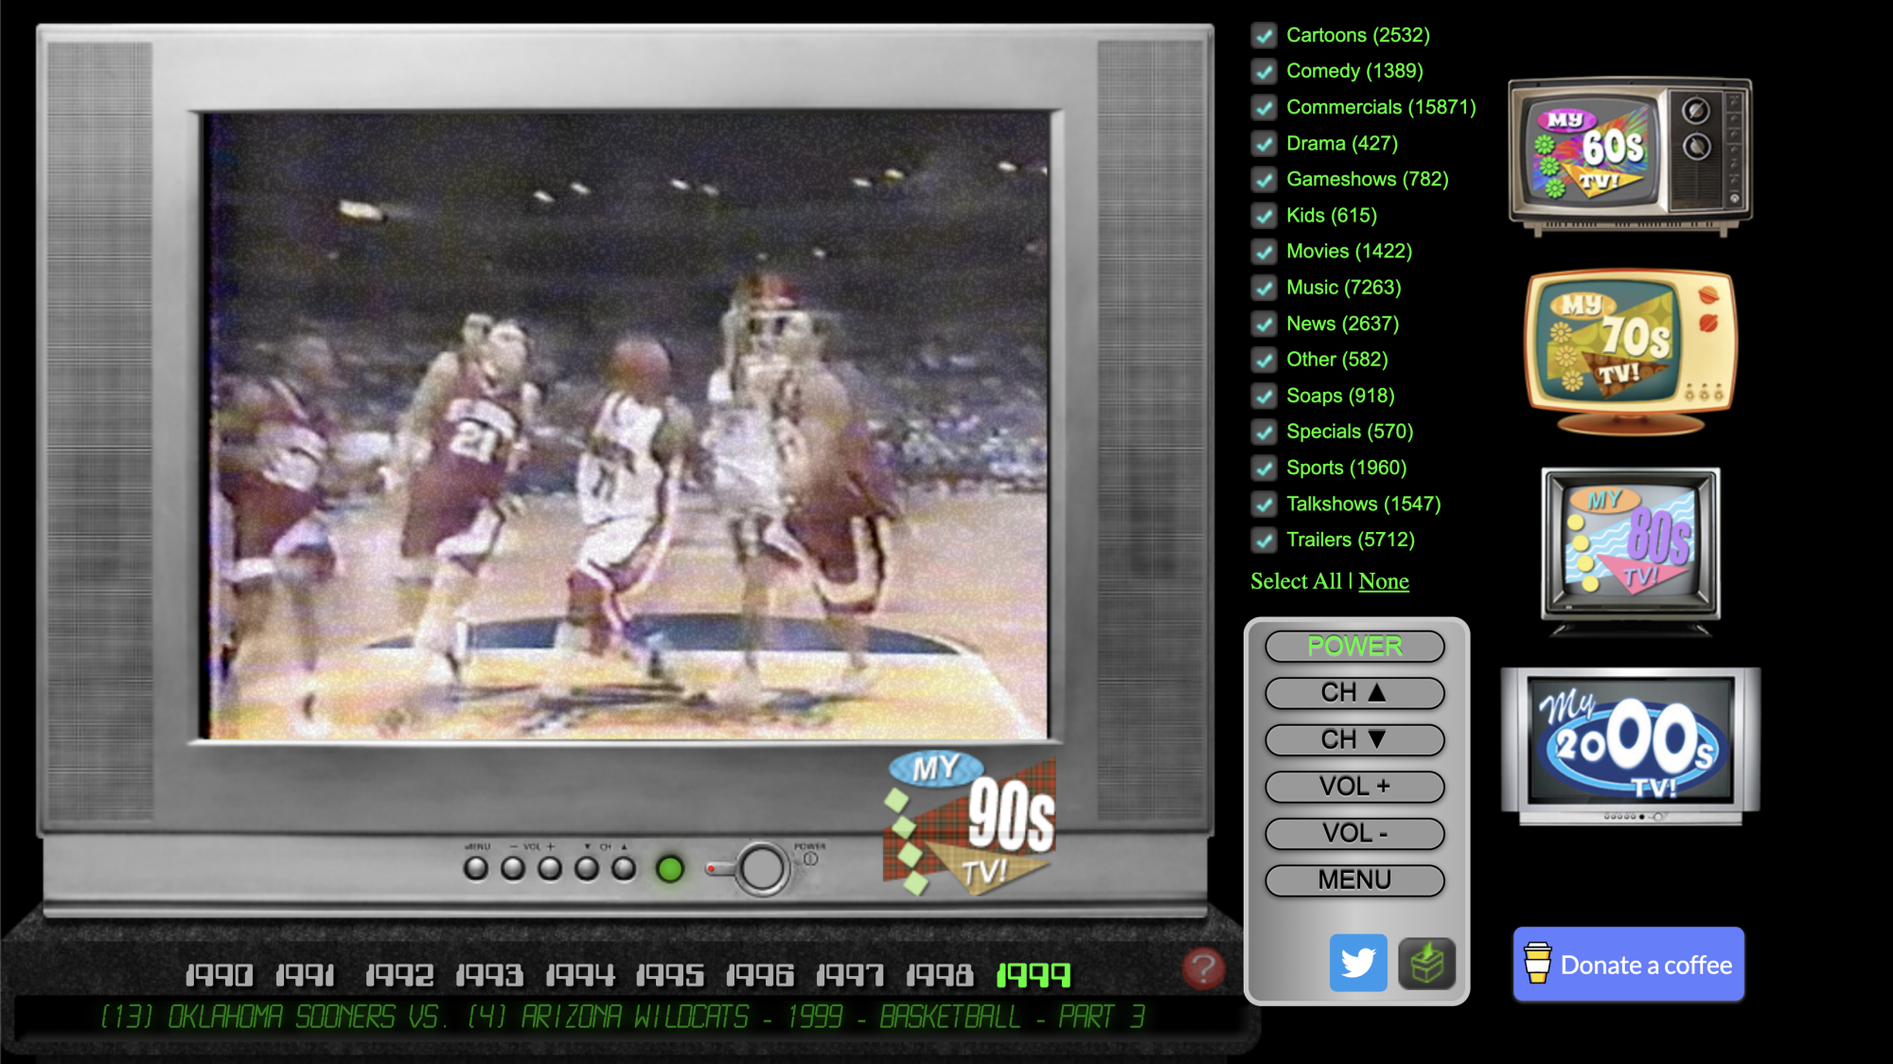Uncheck the Cartoons category

pos(1264,35)
